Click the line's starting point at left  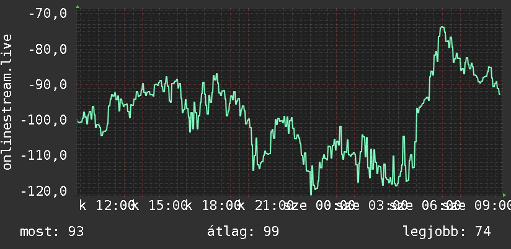(x=78, y=122)
